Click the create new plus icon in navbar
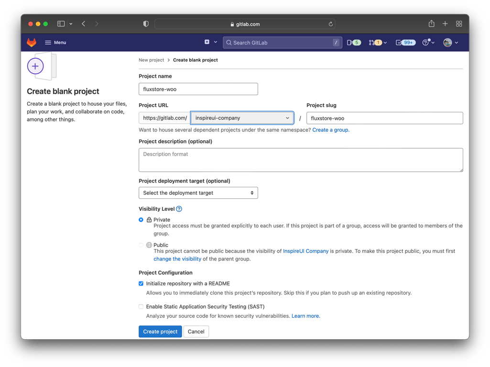 pos(207,42)
